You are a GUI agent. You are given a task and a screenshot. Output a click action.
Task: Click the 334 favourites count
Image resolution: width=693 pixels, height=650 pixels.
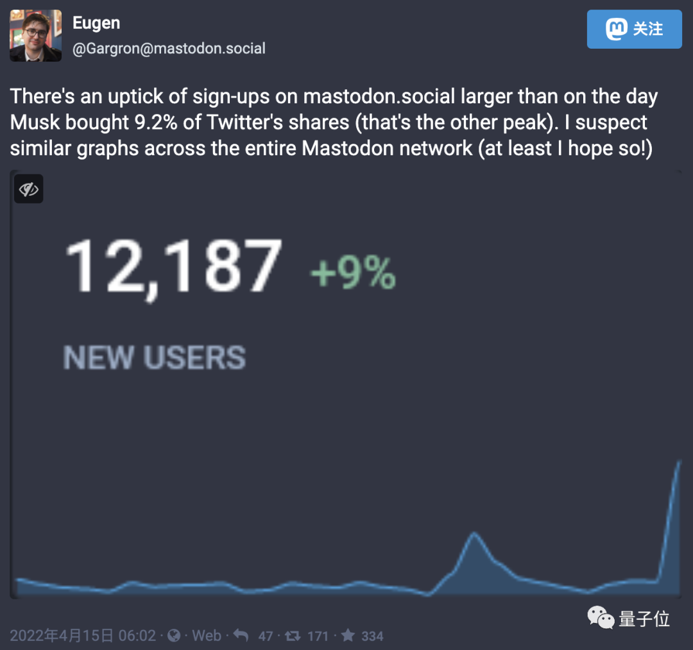372,636
